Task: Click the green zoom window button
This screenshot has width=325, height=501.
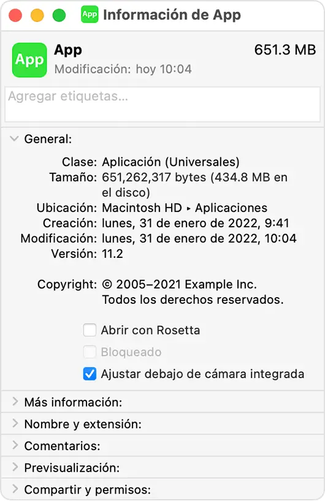Action: (x=59, y=15)
